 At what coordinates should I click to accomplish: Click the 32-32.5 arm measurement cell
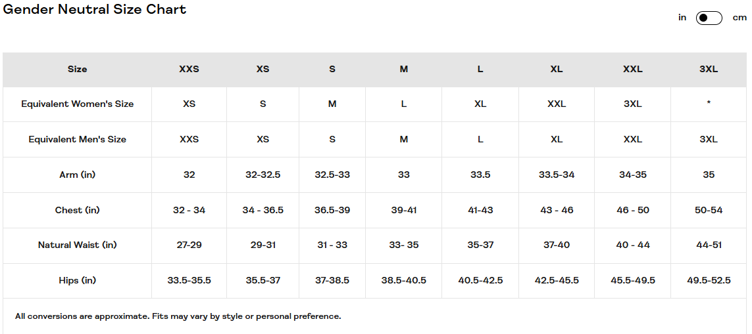click(263, 175)
